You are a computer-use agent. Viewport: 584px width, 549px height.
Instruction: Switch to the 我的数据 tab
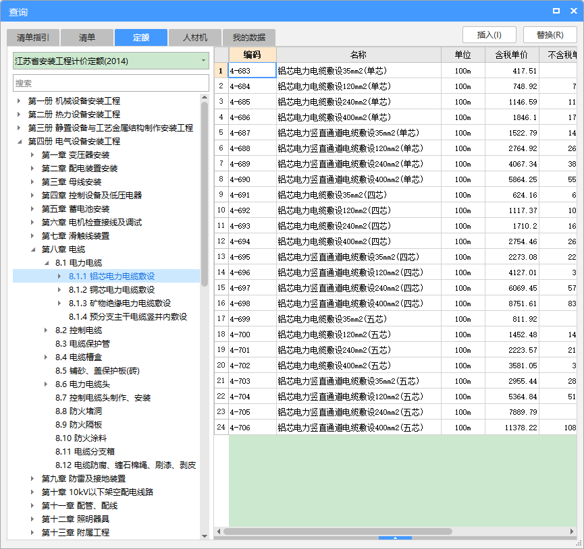249,38
